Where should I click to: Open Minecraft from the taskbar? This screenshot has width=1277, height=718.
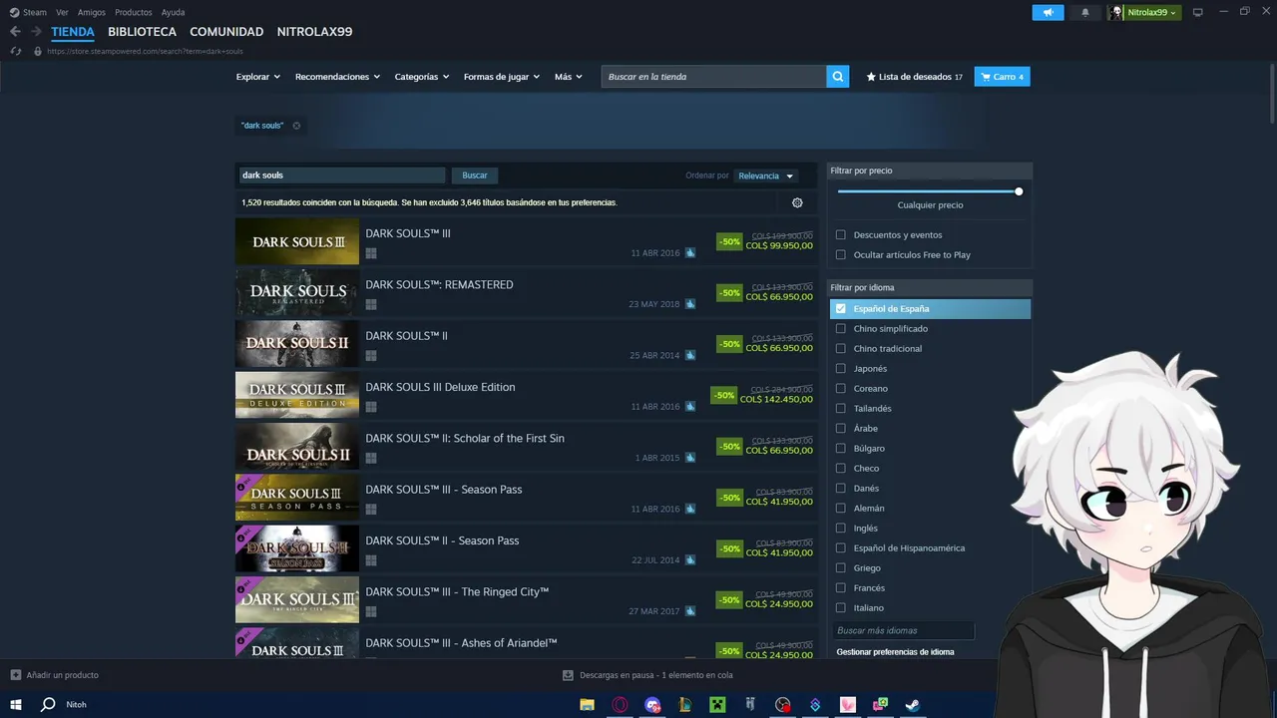coord(717,704)
